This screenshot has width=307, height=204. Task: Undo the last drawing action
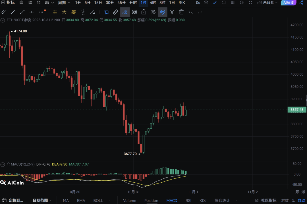click(190, 12)
